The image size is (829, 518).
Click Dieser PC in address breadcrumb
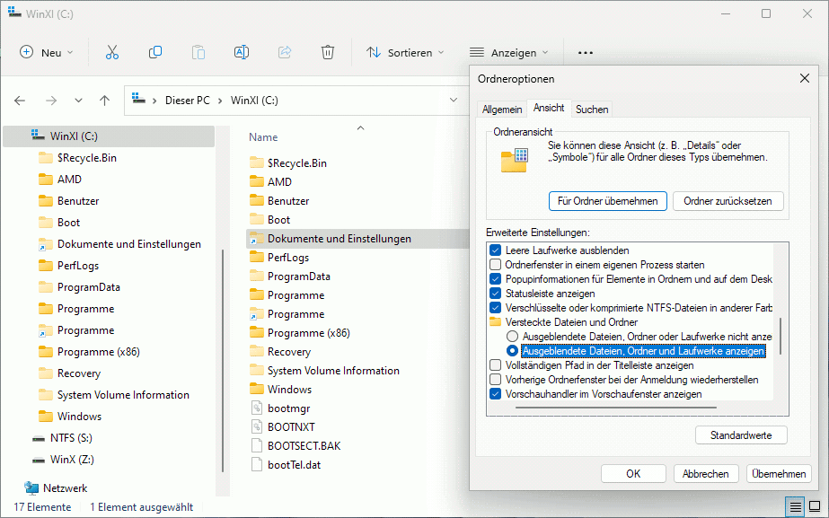[187, 100]
